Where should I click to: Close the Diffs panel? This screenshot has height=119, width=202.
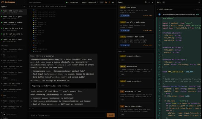[199, 2]
